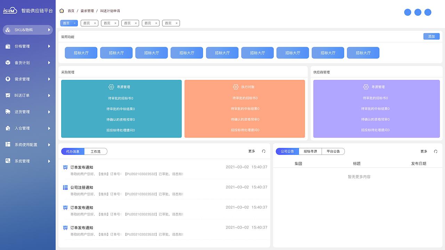
Task: Click the home icon in breadcrumb
Action: [x=62, y=11]
